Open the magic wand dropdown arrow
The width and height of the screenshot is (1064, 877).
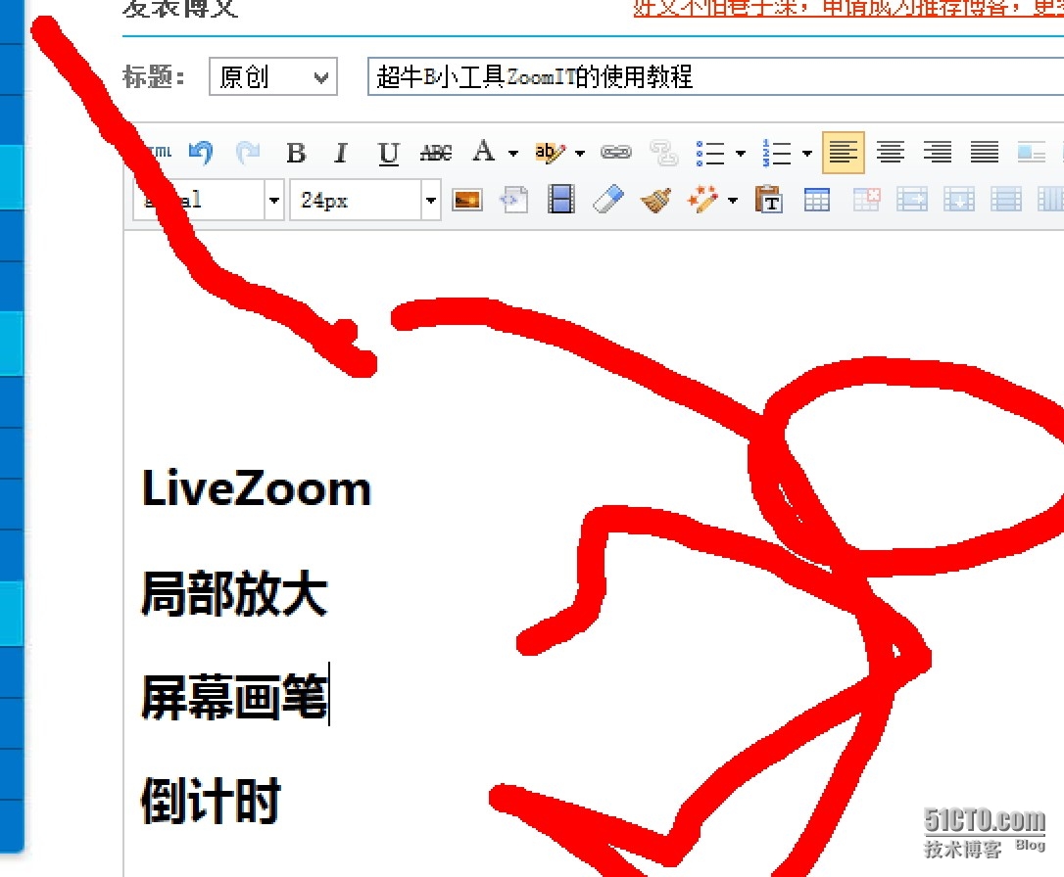733,201
